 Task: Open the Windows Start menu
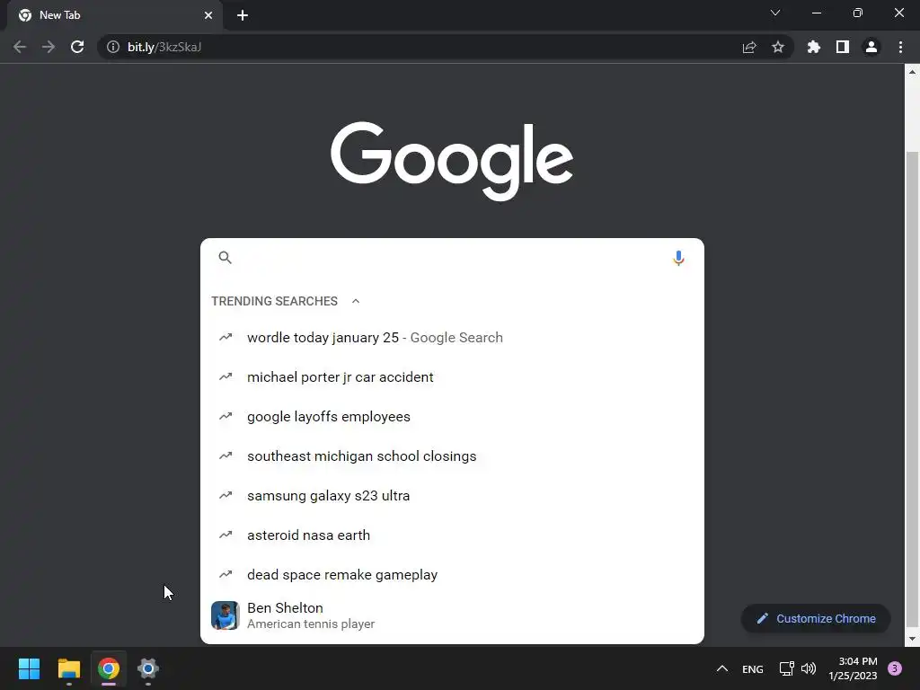(30, 668)
